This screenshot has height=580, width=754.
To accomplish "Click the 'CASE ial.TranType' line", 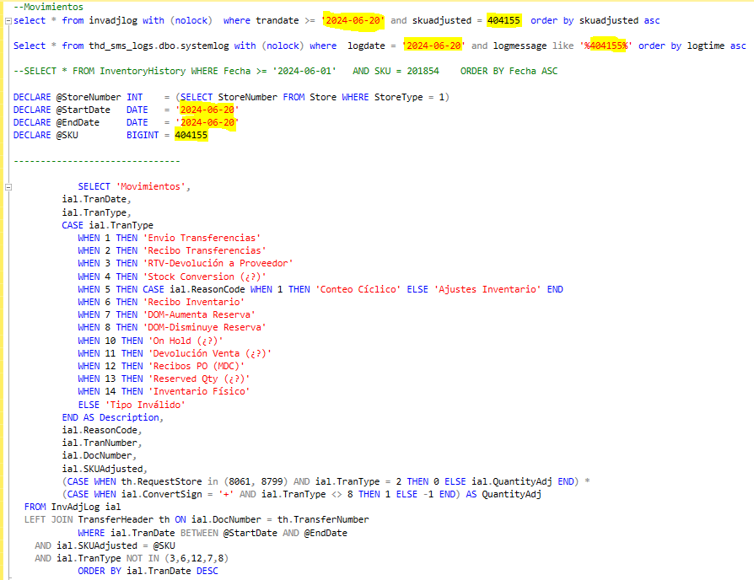I will click(x=107, y=225).
